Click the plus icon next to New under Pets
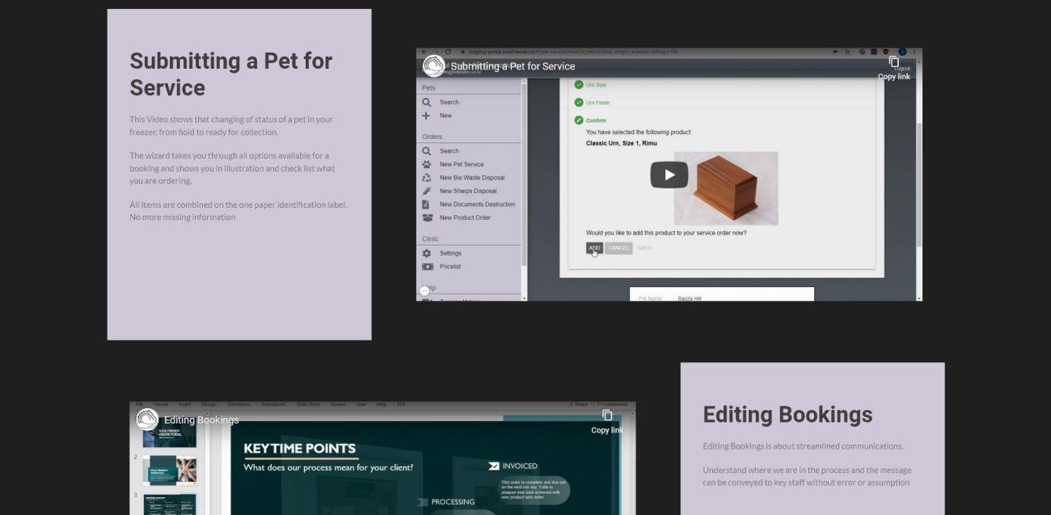Image resolution: width=1051 pixels, height=515 pixels. (427, 116)
